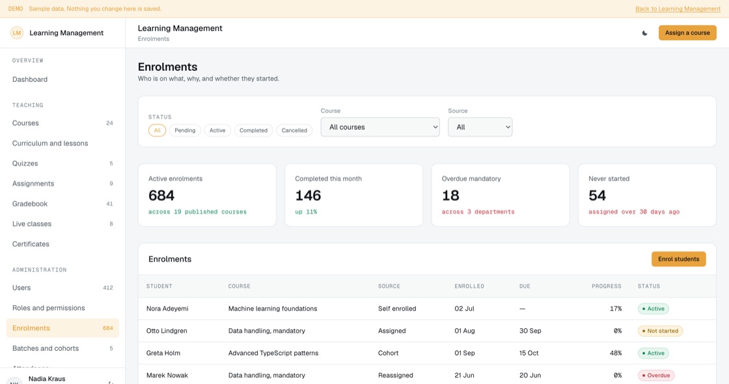Click the LM logo avatar
The image size is (729, 384).
click(17, 33)
